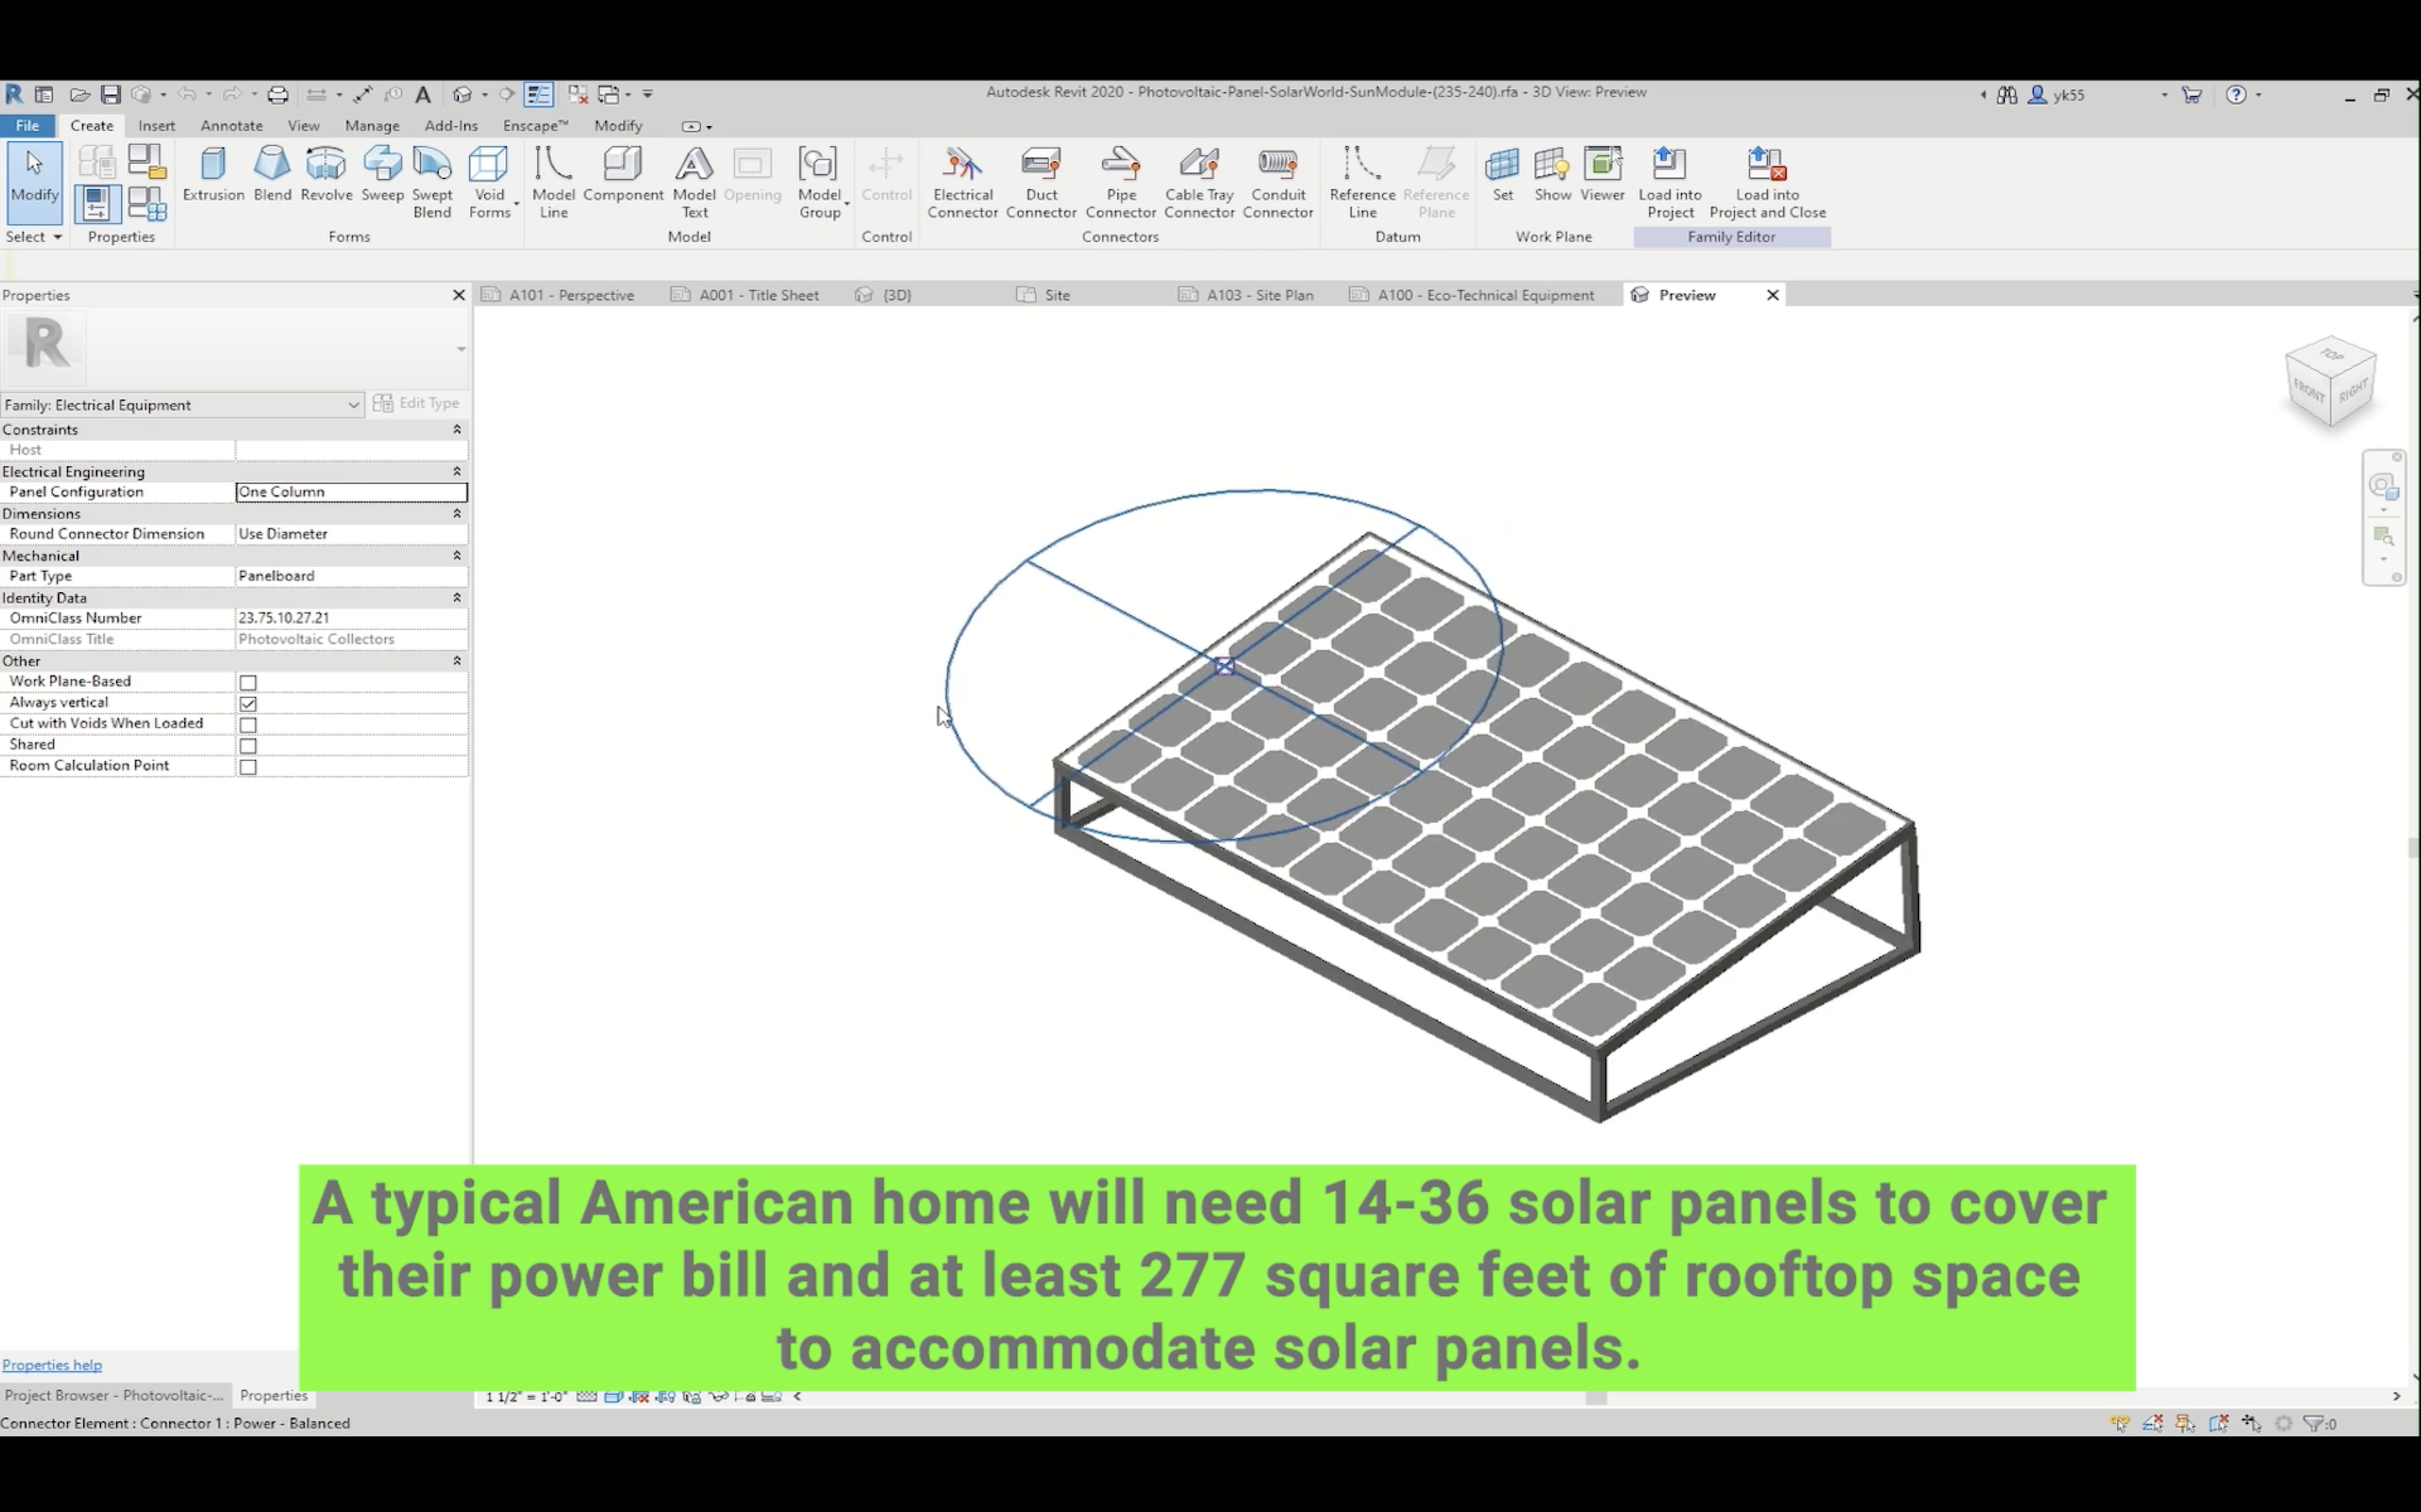Collapse the Identity Data section

click(x=457, y=598)
